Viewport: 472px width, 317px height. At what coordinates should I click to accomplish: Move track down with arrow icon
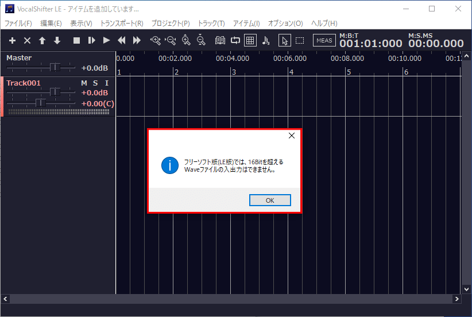click(x=57, y=40)
